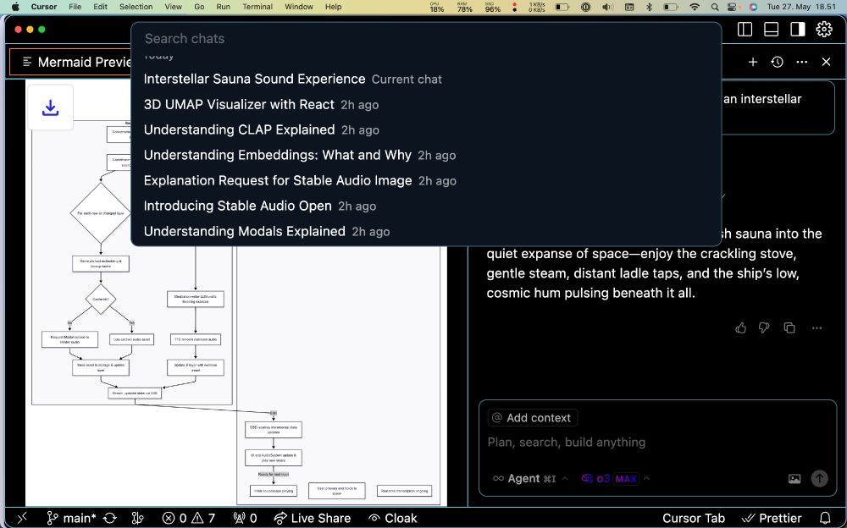Open Spotlight search in the menu bar
Viewport: 847px width, 528px height.
pyautogui.click(x=715, y=7)
